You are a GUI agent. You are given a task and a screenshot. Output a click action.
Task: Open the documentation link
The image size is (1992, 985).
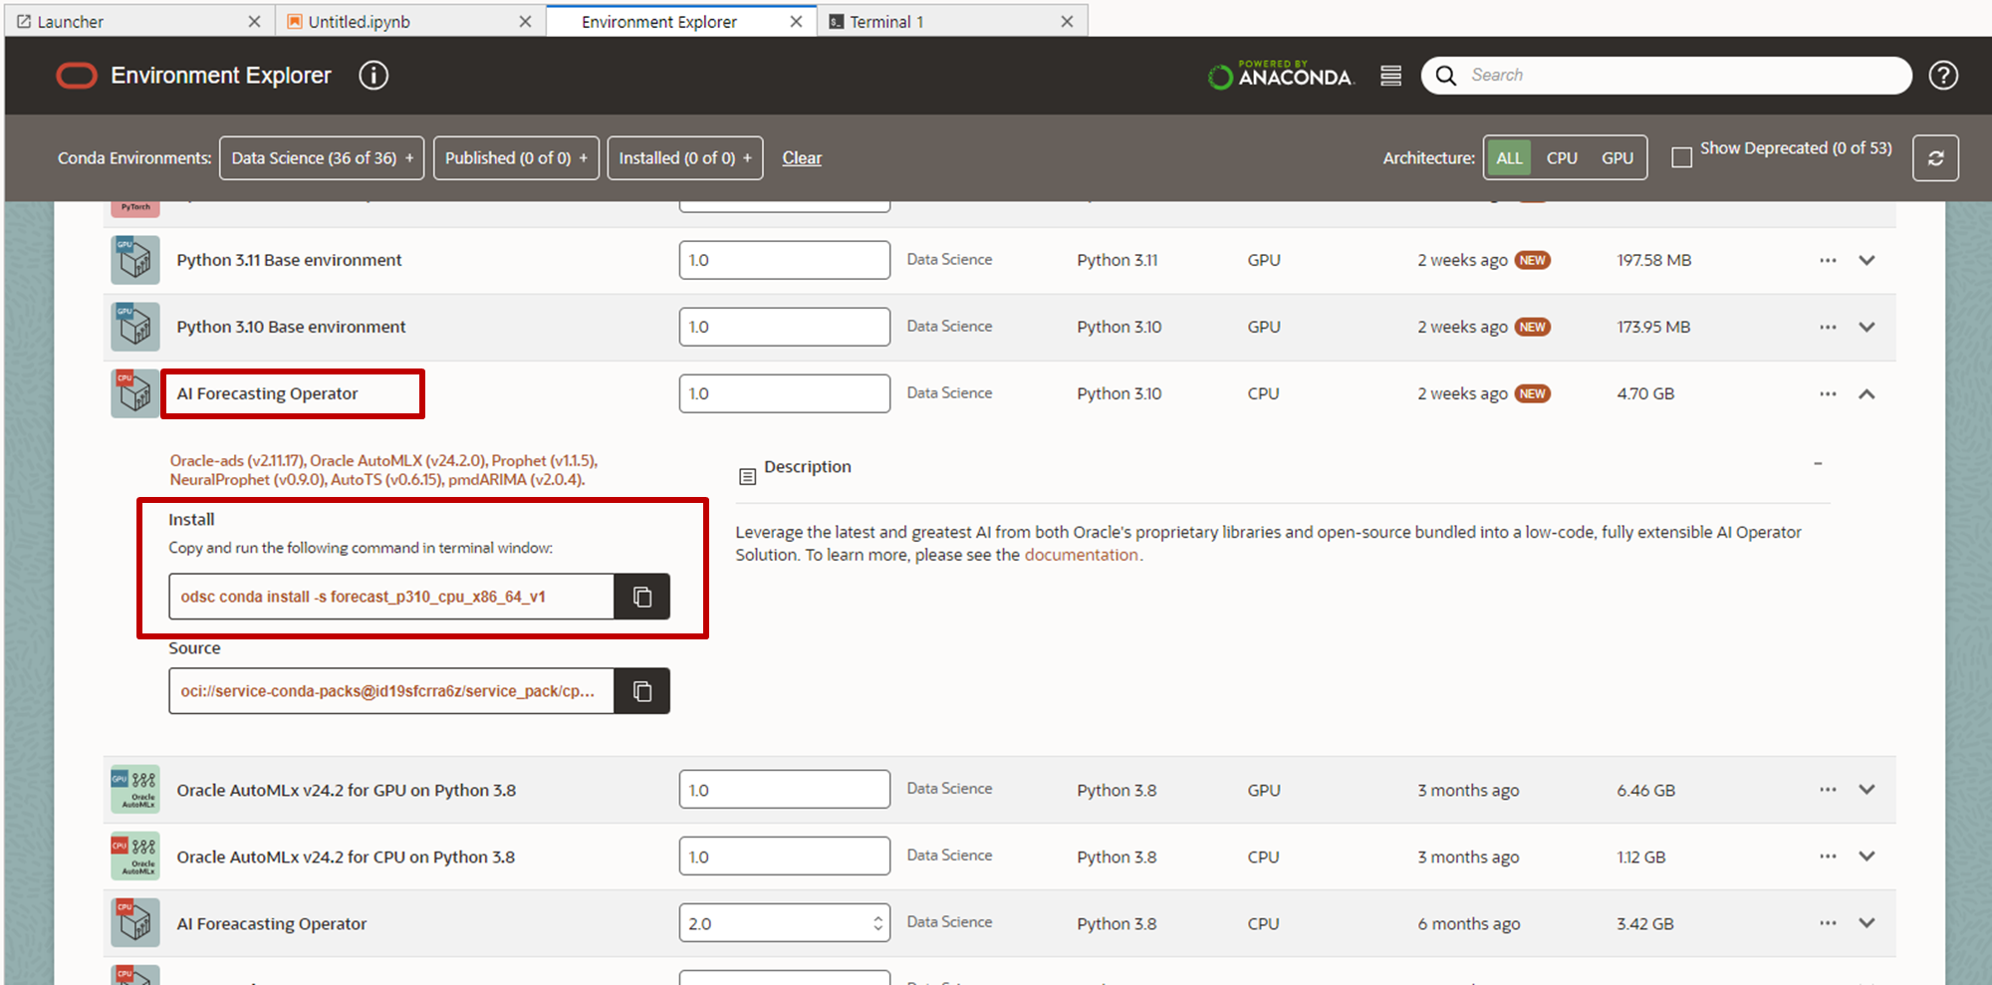(x=1081, y=555)
